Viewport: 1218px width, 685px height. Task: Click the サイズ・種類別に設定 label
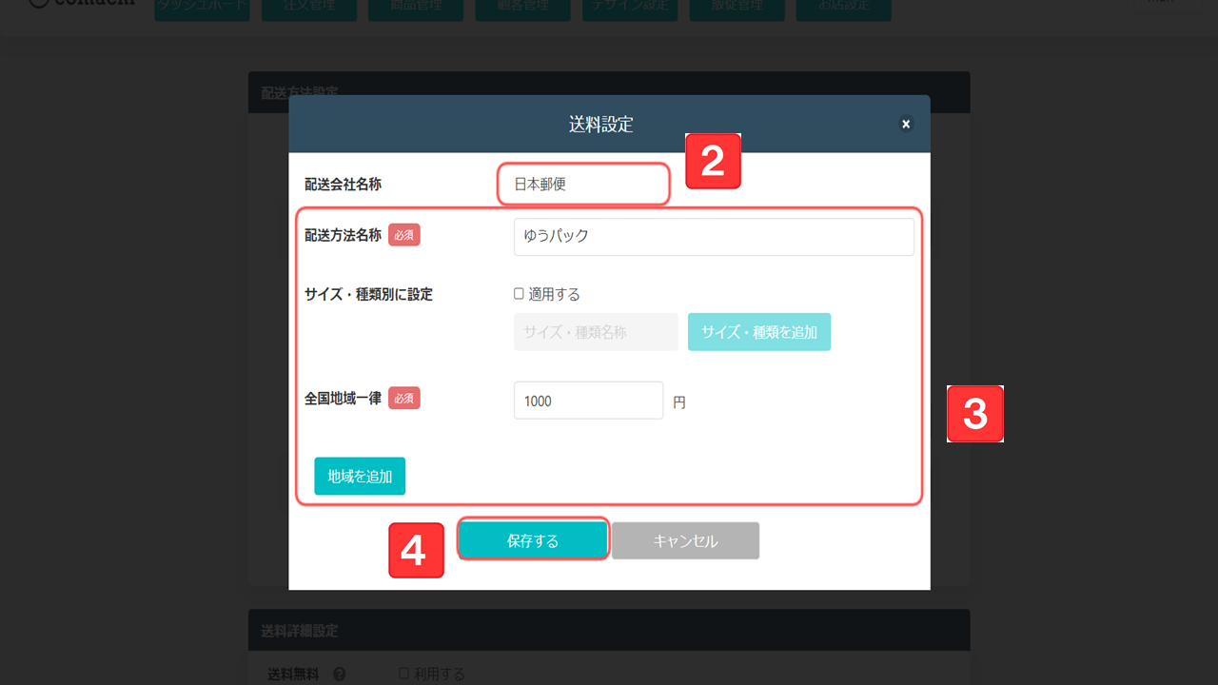click(368, 295)
